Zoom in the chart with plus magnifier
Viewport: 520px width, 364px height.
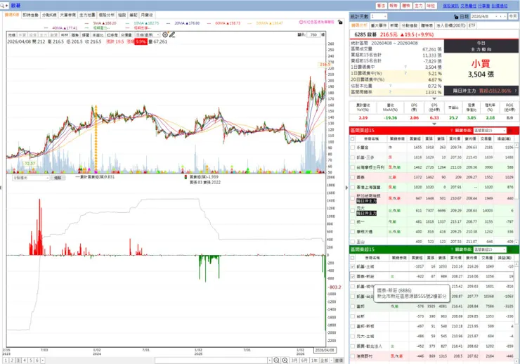285,360
